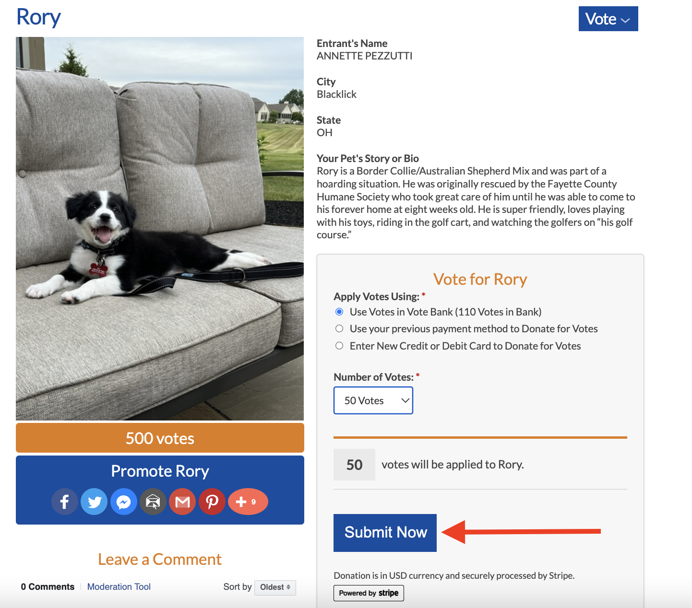Image resolution: width=692 pixels, height=608 pixels.
Task: Change comment sorting from Oldest
Action: 275,587
